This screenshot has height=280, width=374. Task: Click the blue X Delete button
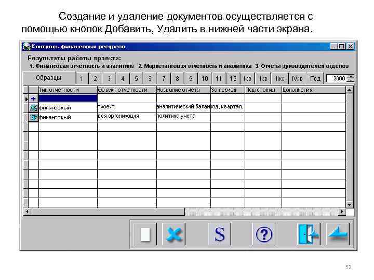(174, 234)
